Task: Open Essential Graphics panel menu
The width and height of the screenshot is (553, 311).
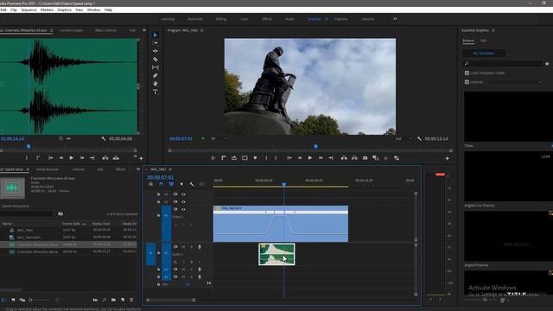Action: coord(493,30)
